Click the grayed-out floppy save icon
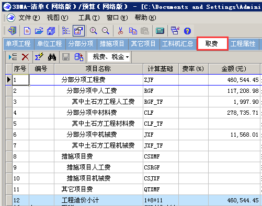262x206 pixels. tap(66, 57)
